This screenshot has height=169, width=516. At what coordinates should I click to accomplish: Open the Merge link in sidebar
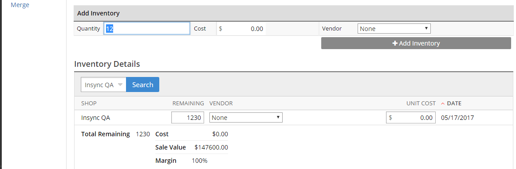pyautogui.click(x=20, y=5)
